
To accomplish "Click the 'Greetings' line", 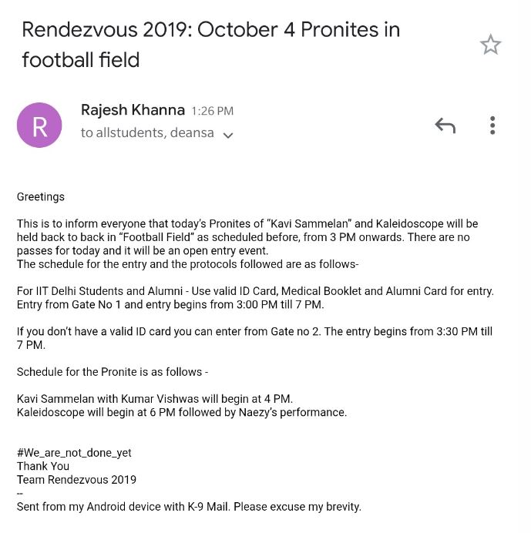I will (x=41, y=196).
